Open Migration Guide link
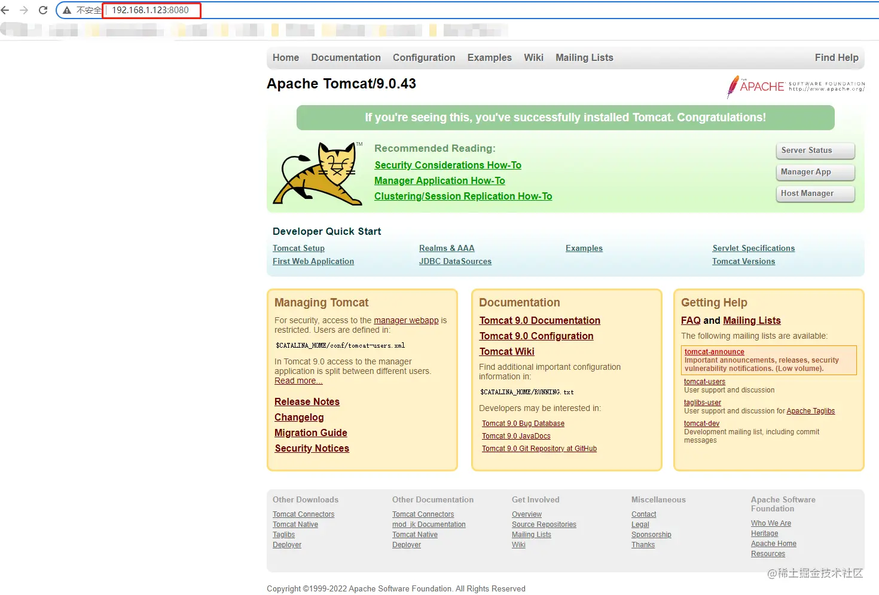879x595 pixels. pyautogui.click(x=310, y=433)
